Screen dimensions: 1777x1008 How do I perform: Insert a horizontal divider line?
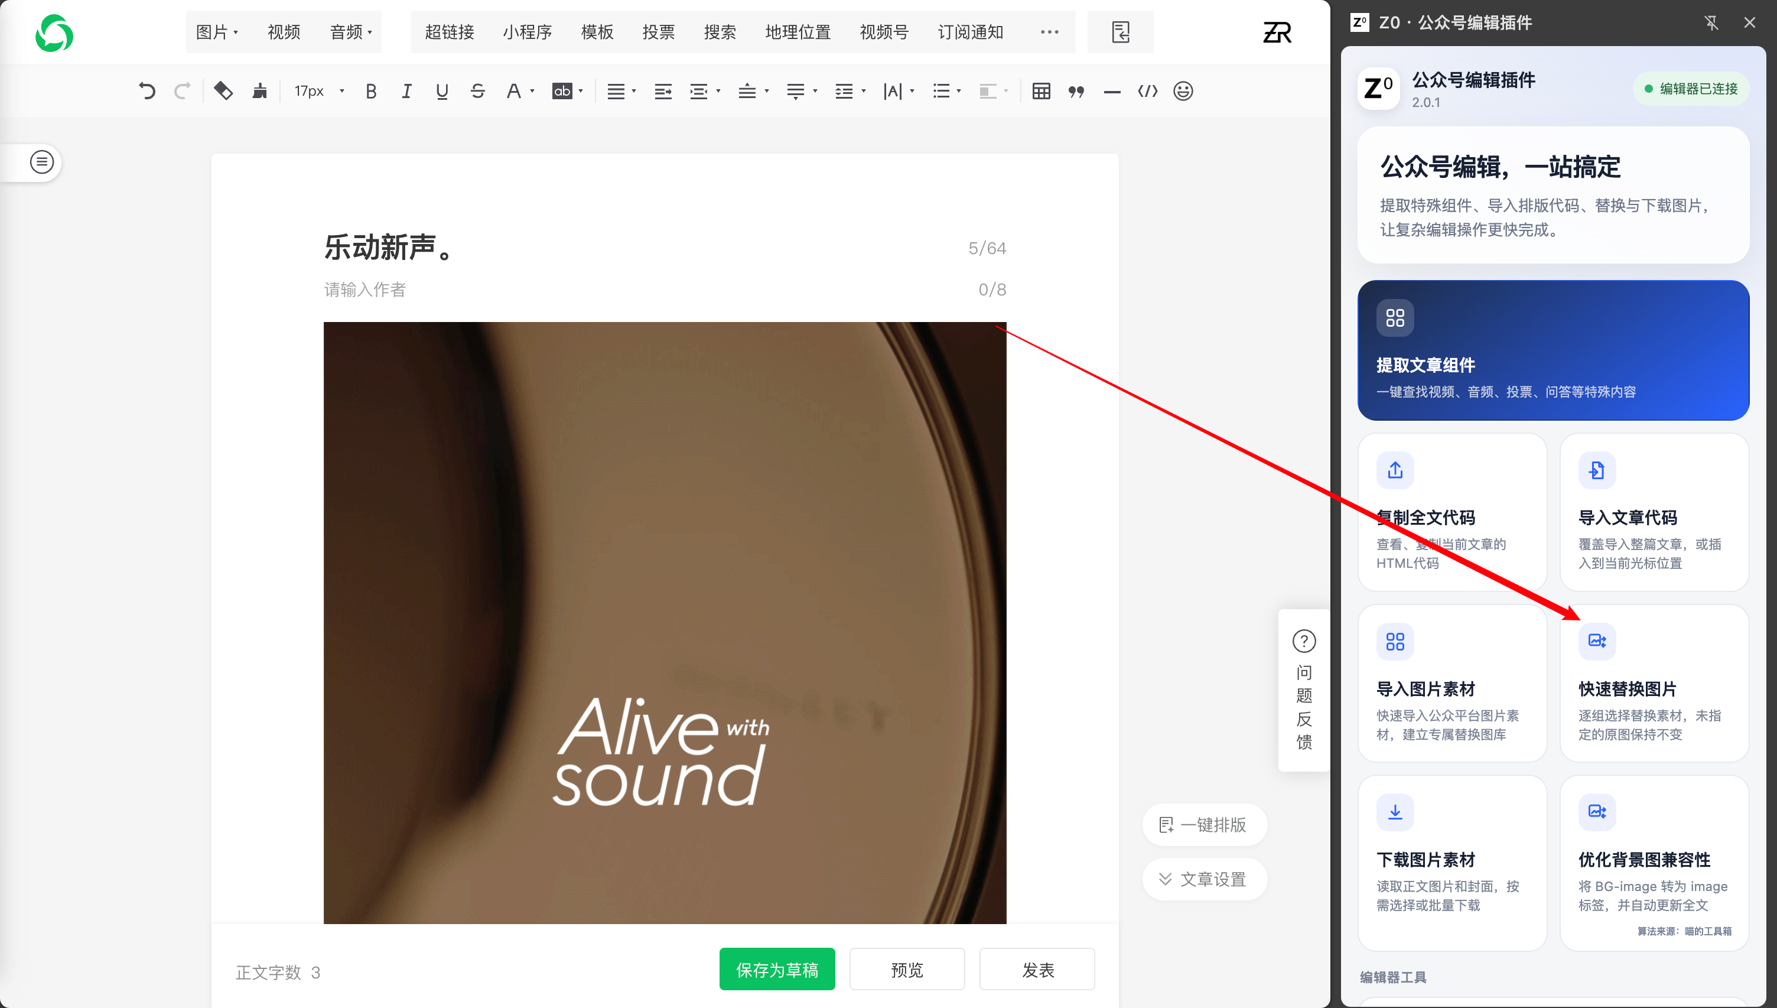[x=1112, y=90]
